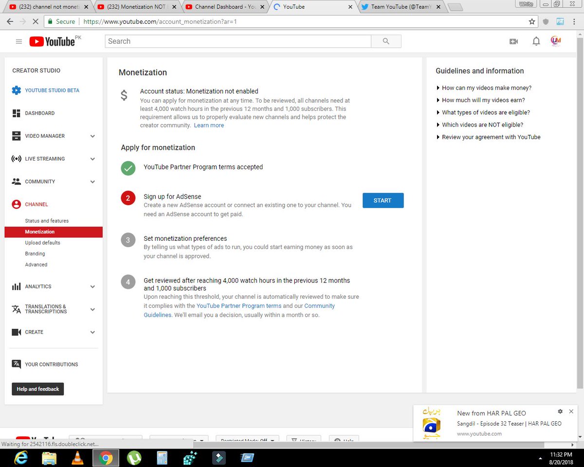The height and width of the screenshot is (467, 584).
Task: Dismiss the HAR PAL GEO notification
Action: [571, 411]
